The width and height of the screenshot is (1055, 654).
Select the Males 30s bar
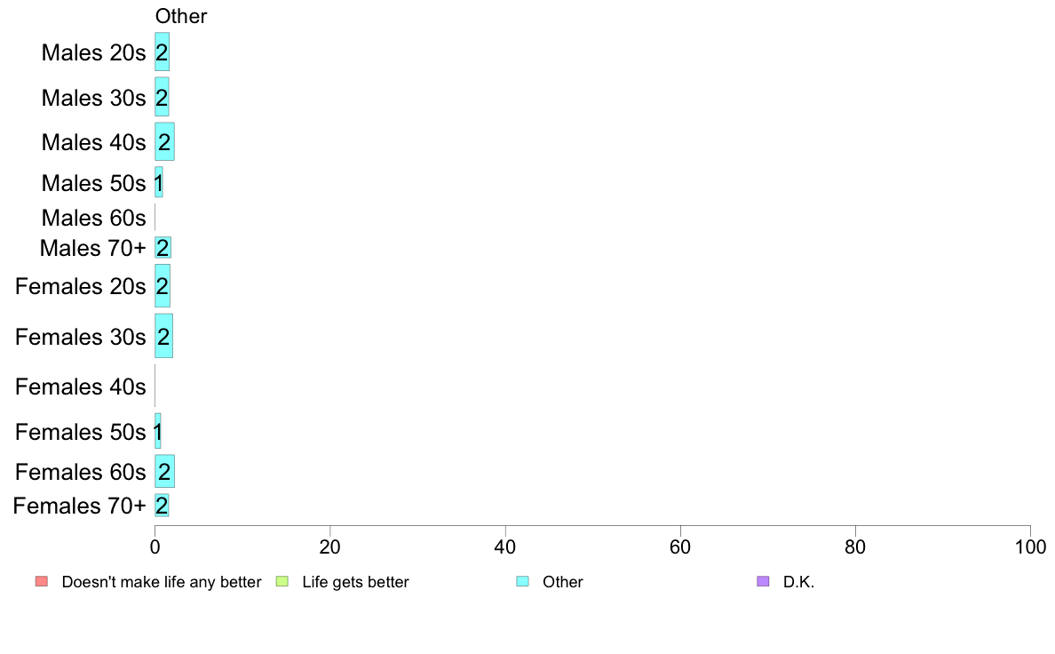(x=162, y=97)
